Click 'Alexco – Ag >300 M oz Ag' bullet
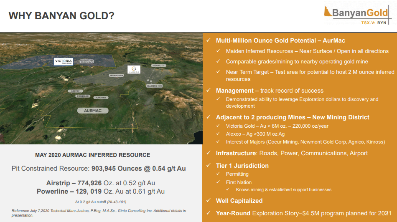Screen dimensions: 397x222 [x=255, y=134]
